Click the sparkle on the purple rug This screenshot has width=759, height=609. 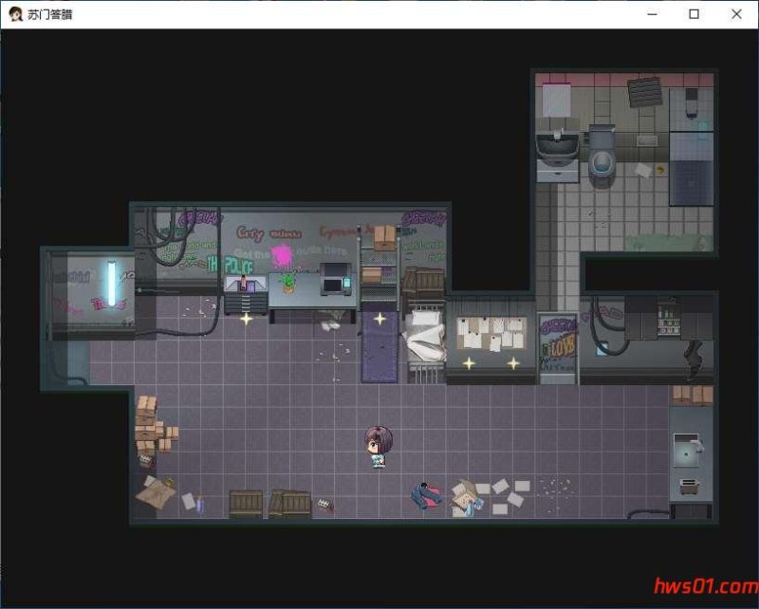[x=380, y=319]
